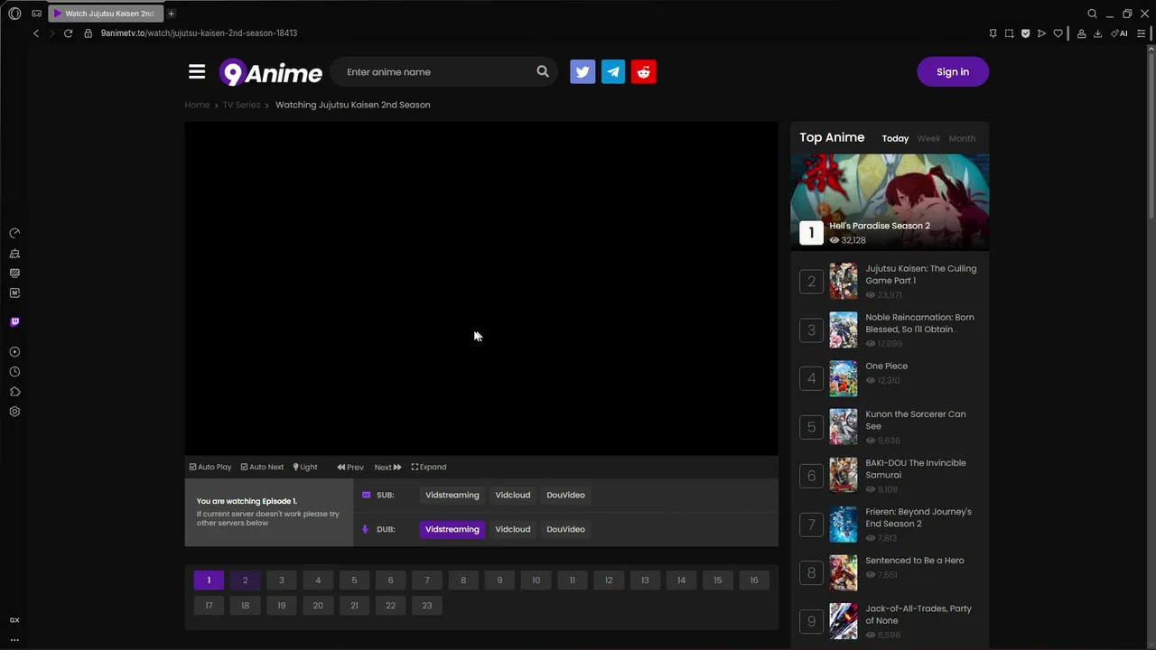
Task: Select episode 12
Action: pyautogui.click(x=609, y=580)
